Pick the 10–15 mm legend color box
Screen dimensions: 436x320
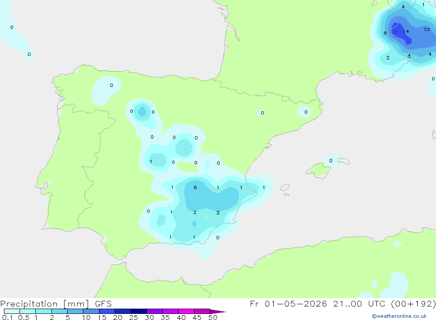pos(91,311)
